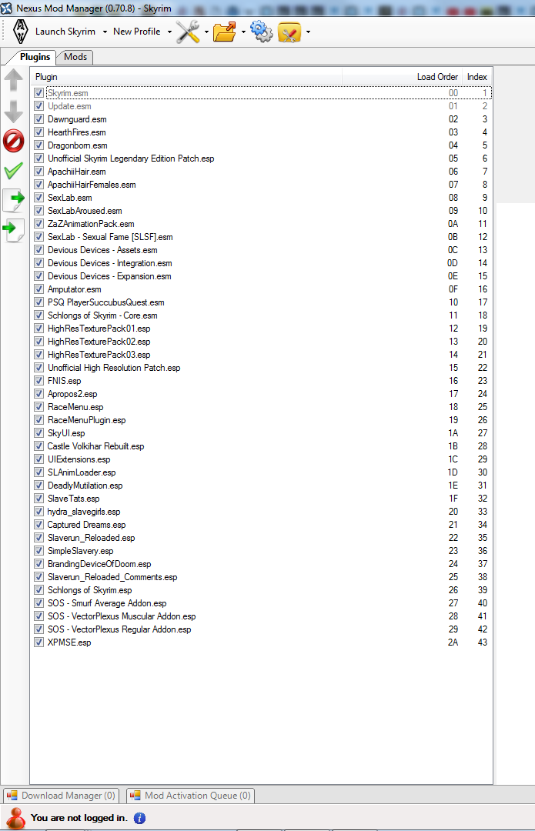535x831 pixels.
Task: Select the SLAnimLoader.esp row
Action: pos(261,472)
